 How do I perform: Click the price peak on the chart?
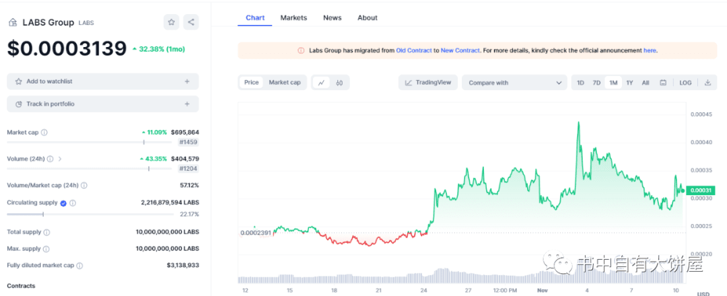578,122
